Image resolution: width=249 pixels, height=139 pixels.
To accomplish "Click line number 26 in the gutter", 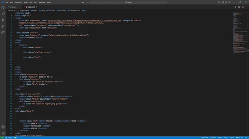I will (x=11, y=74).
